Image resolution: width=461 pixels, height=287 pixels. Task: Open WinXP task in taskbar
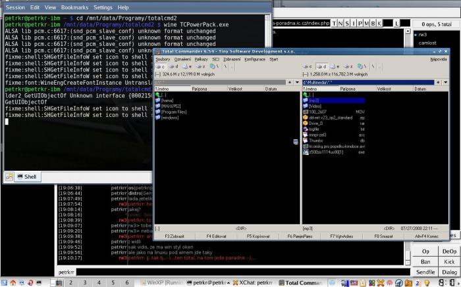pyautogui.click(x=162, y=283)
